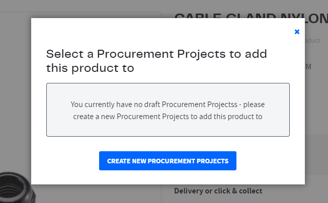Click the 'CABLE GLAND NYLON' product title
Screen dimensions: 328x203
(x=251, y=16)
